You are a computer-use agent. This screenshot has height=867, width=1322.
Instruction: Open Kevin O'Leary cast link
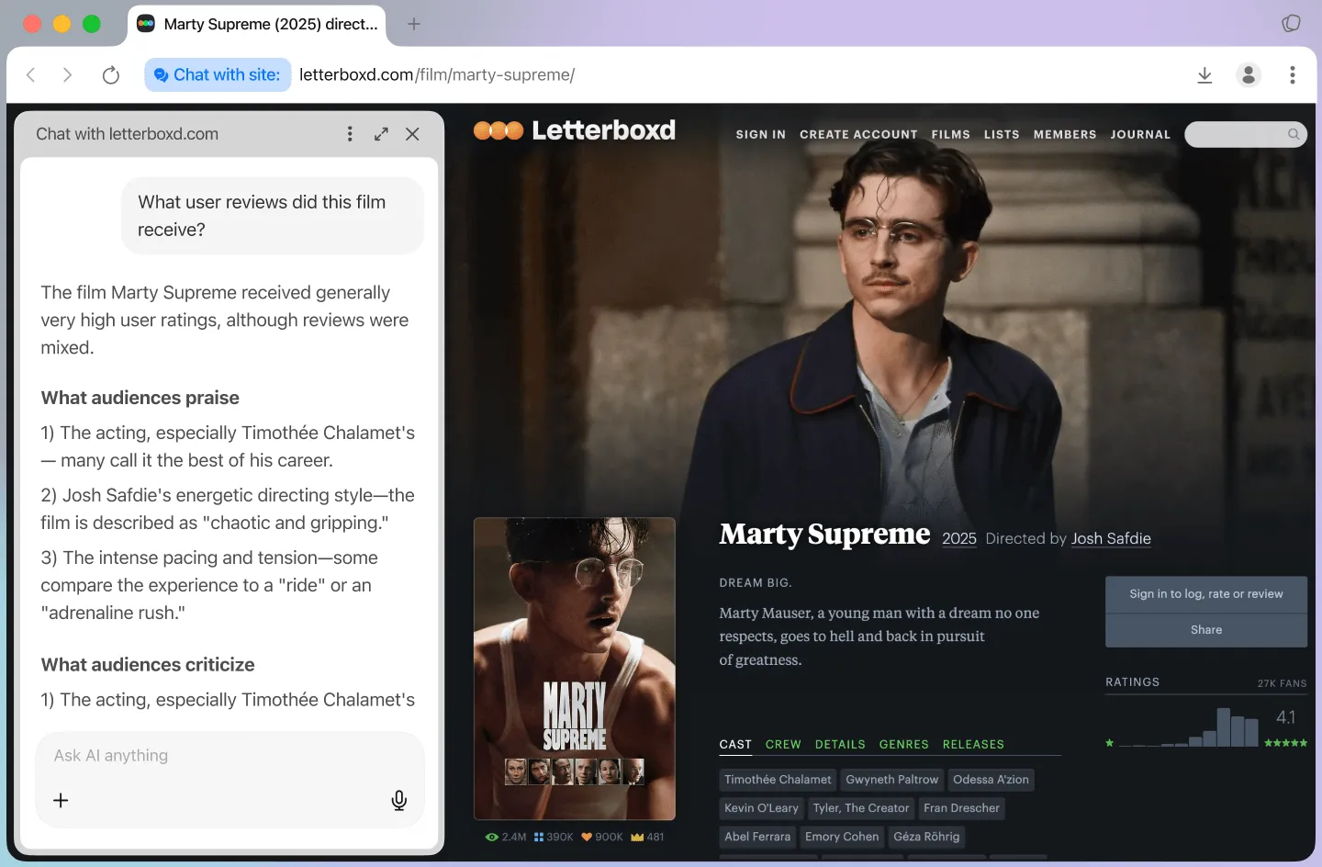tap(761, 808)
